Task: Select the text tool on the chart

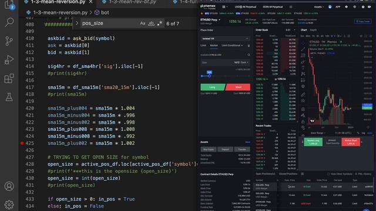Action: click(x=303, y=68)
